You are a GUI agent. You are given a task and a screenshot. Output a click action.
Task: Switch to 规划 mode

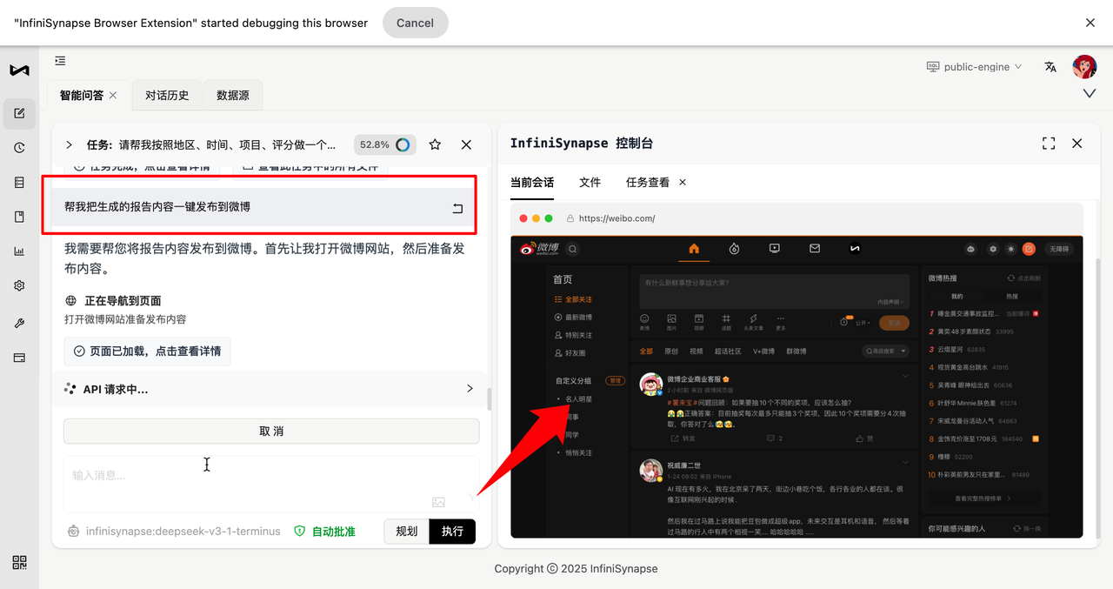(407, 531)
